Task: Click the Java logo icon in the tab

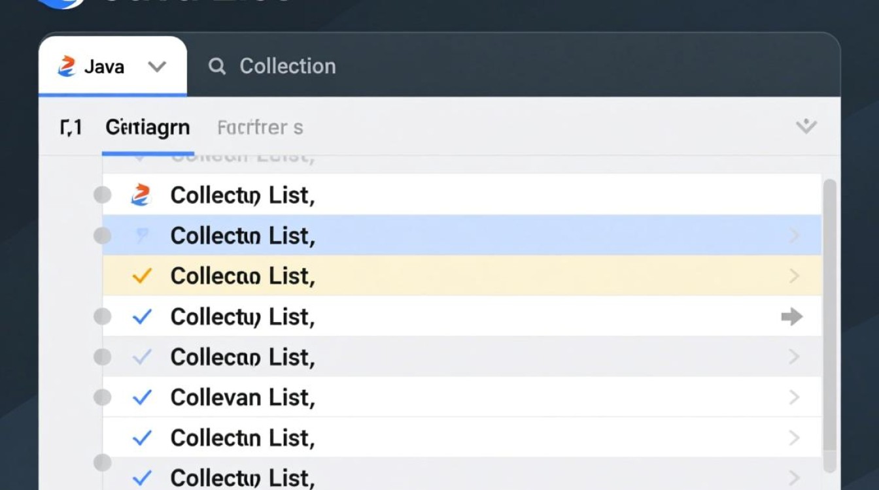Action: pyautogui.click(x=67, y=67)
